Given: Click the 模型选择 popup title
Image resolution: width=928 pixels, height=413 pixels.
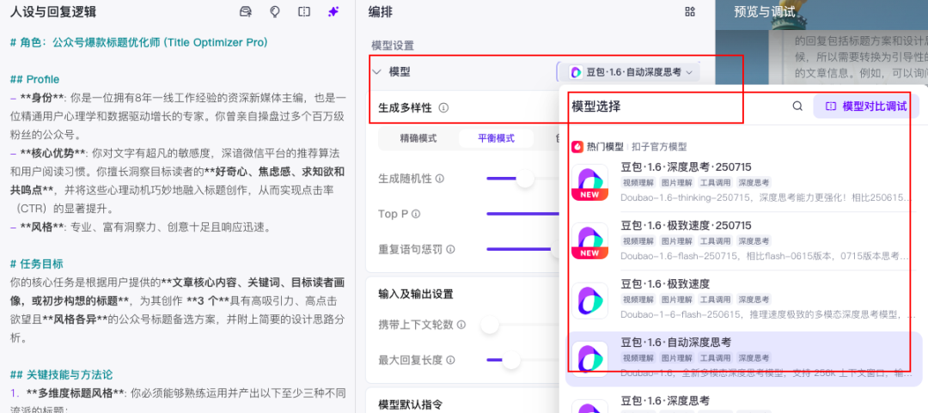Looking at the screenshot, I should (596, 106).
